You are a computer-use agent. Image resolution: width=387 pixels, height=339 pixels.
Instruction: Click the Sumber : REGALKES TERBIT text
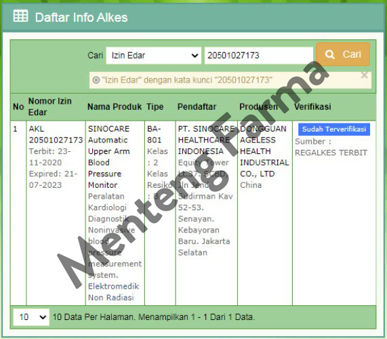pos(331,147)
